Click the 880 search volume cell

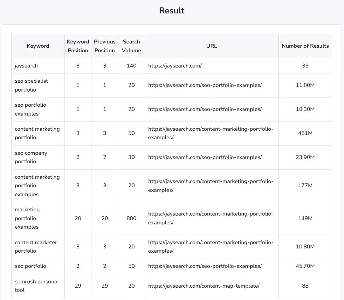131,218
